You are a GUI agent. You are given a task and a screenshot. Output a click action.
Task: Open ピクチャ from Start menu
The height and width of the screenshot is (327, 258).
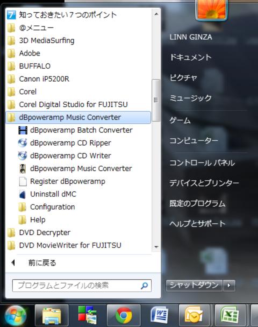pyautogui.click(x=183, y=77)
